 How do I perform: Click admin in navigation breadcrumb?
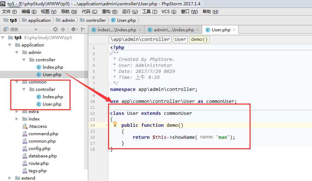[65, 20]
